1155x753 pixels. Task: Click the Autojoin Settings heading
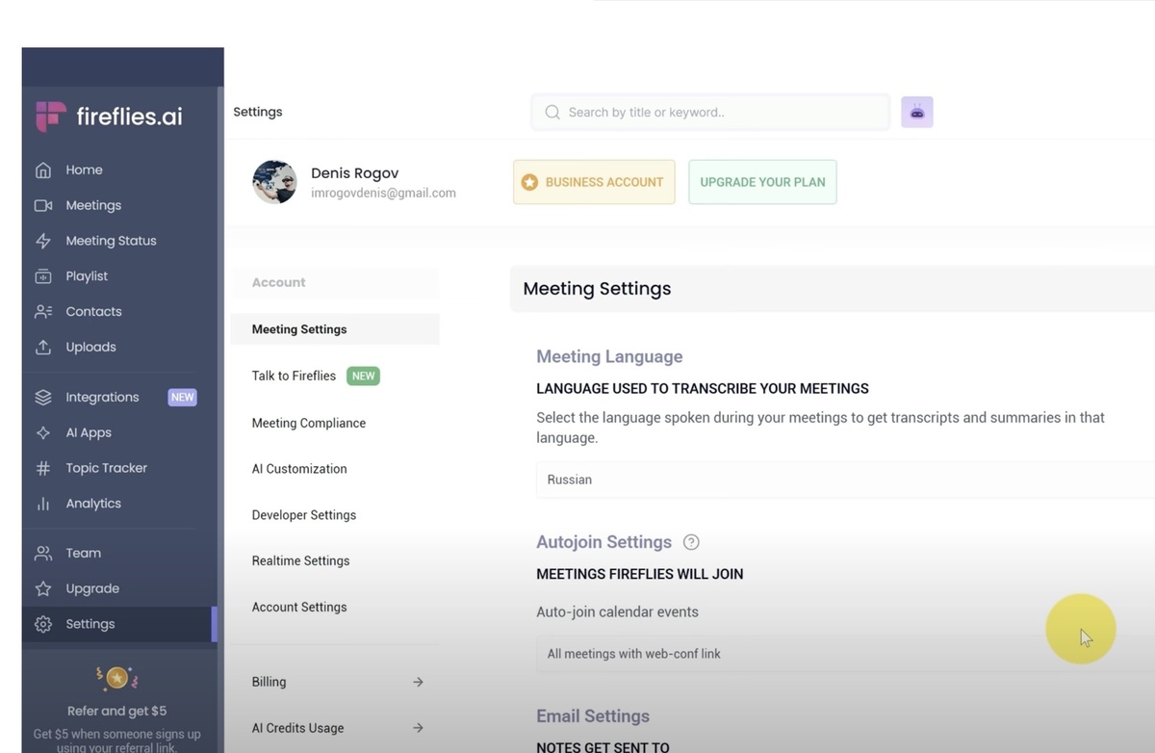[603, 542]
